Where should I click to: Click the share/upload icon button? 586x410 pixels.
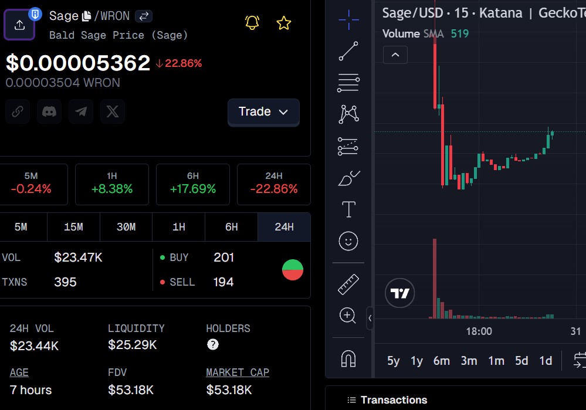[19, 25]
